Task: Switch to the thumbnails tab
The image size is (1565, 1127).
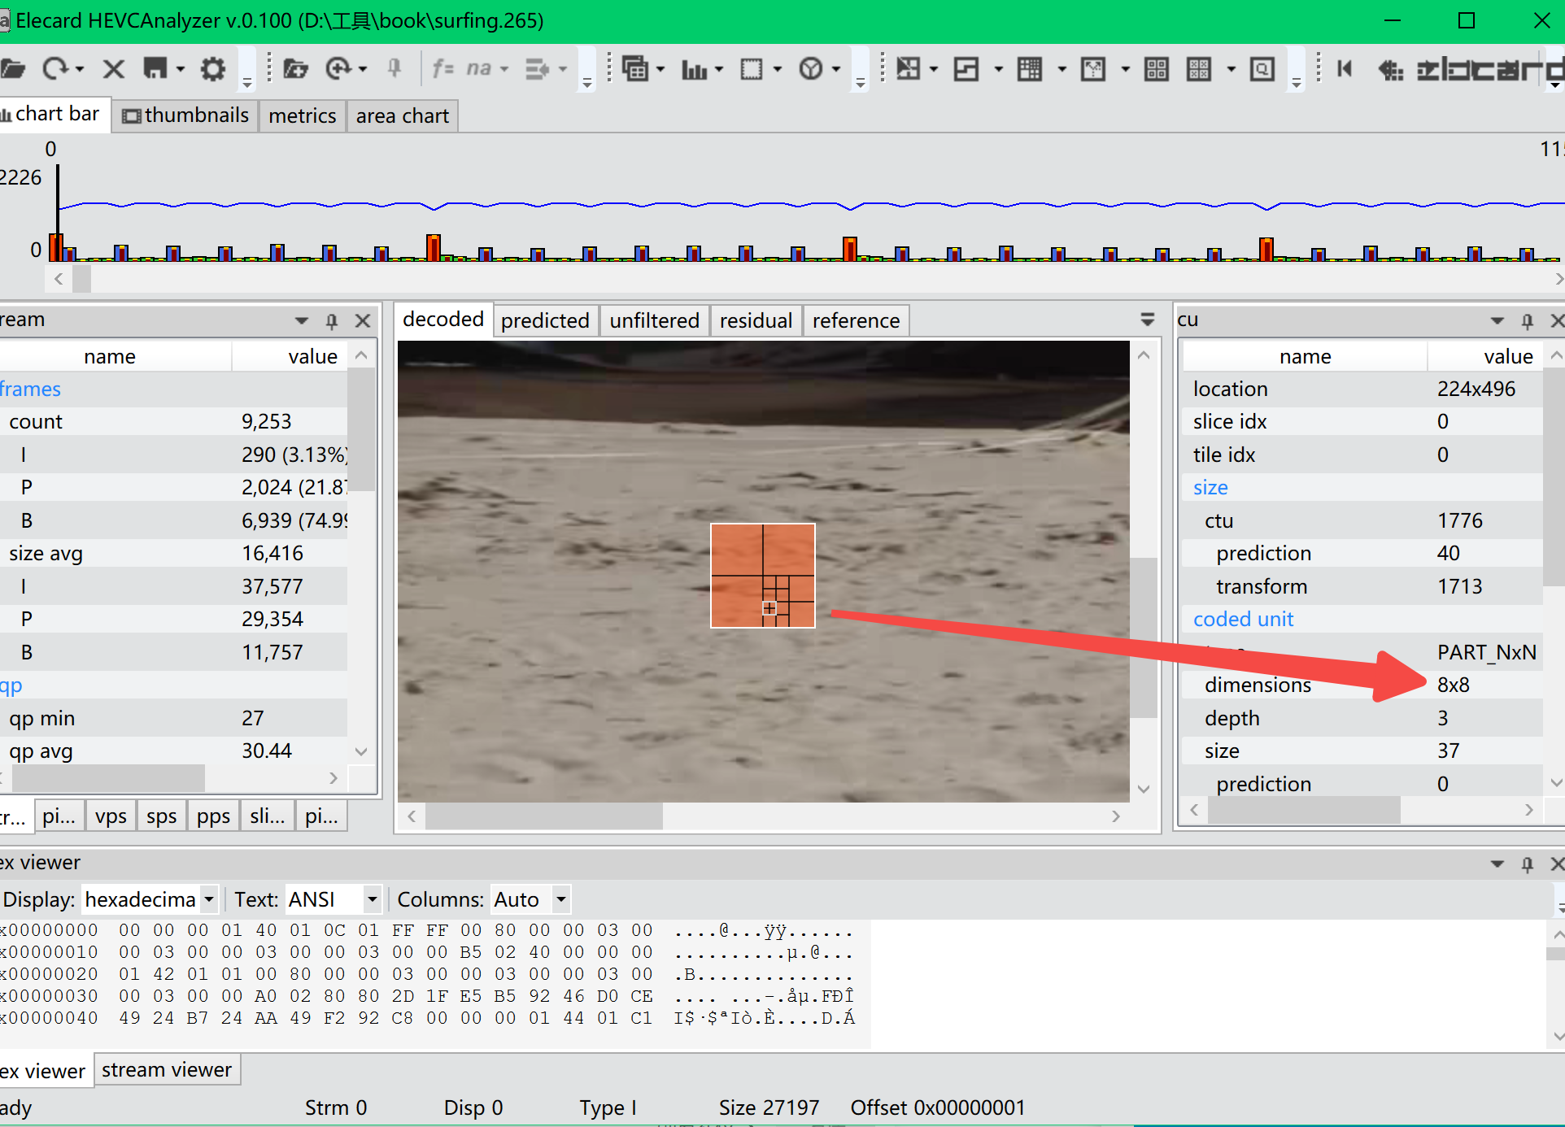Action: (186, 115)
